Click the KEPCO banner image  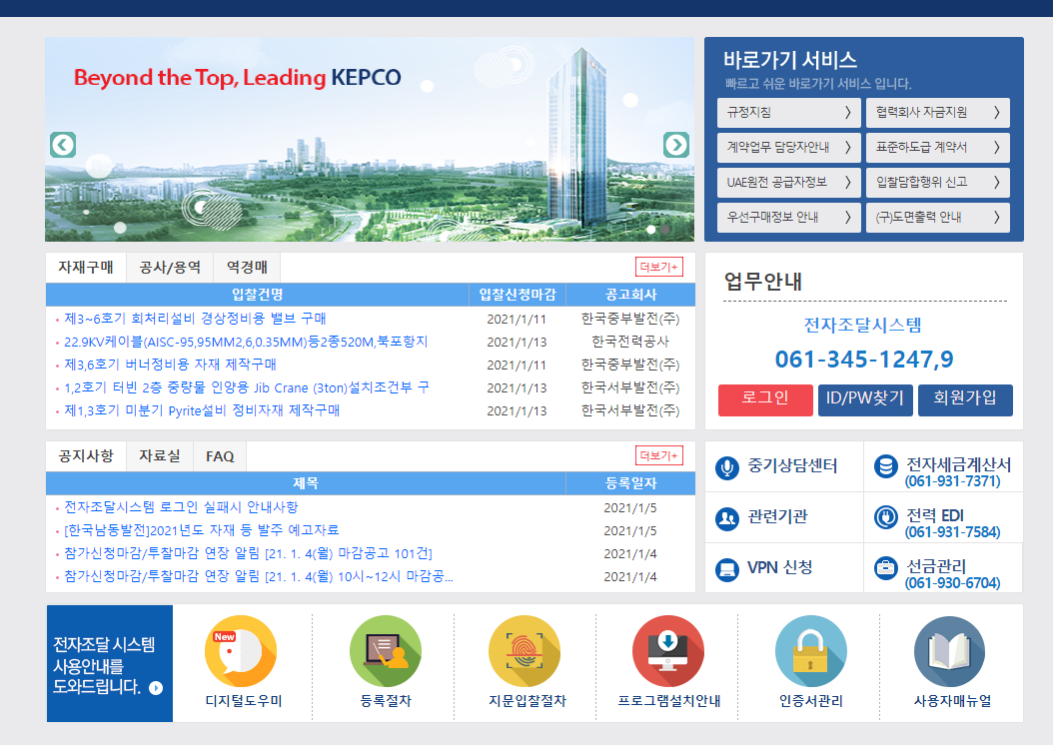370,140
